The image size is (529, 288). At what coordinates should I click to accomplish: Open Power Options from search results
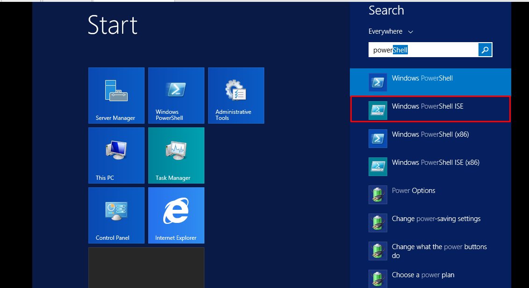coord(413,190)
